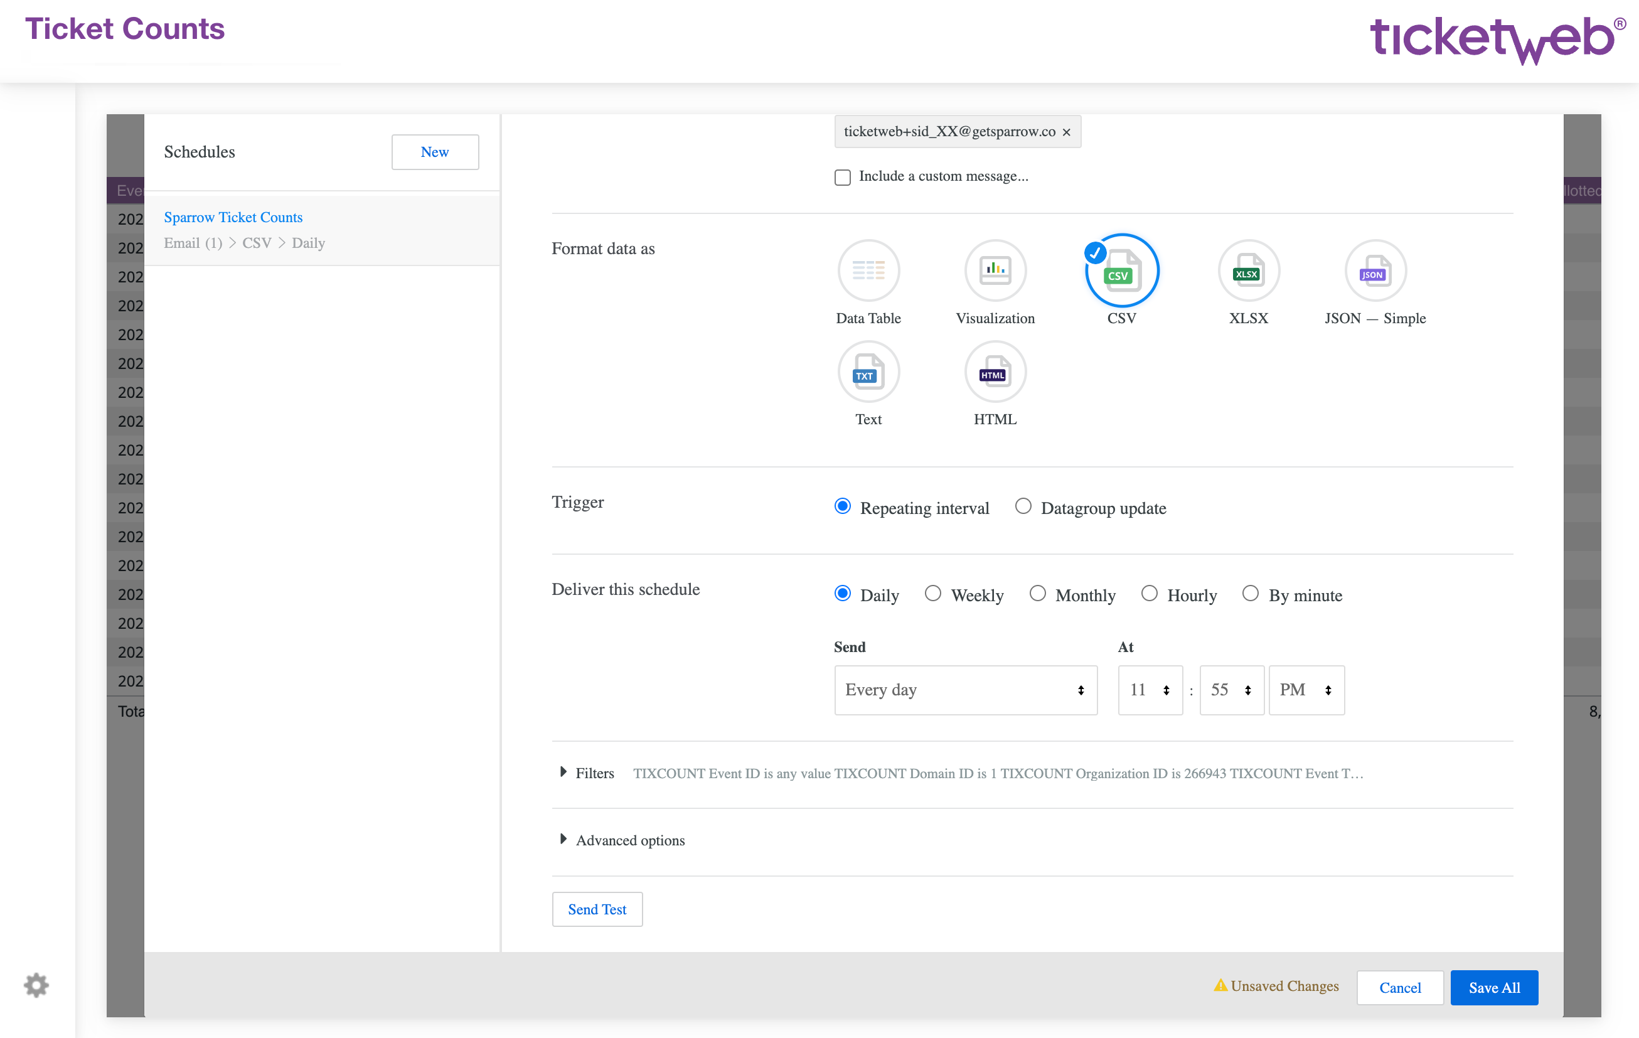Pick the XLSX format icon
The height and width of the screenshot is (1038, 1639).
[x=1248, y=270]
